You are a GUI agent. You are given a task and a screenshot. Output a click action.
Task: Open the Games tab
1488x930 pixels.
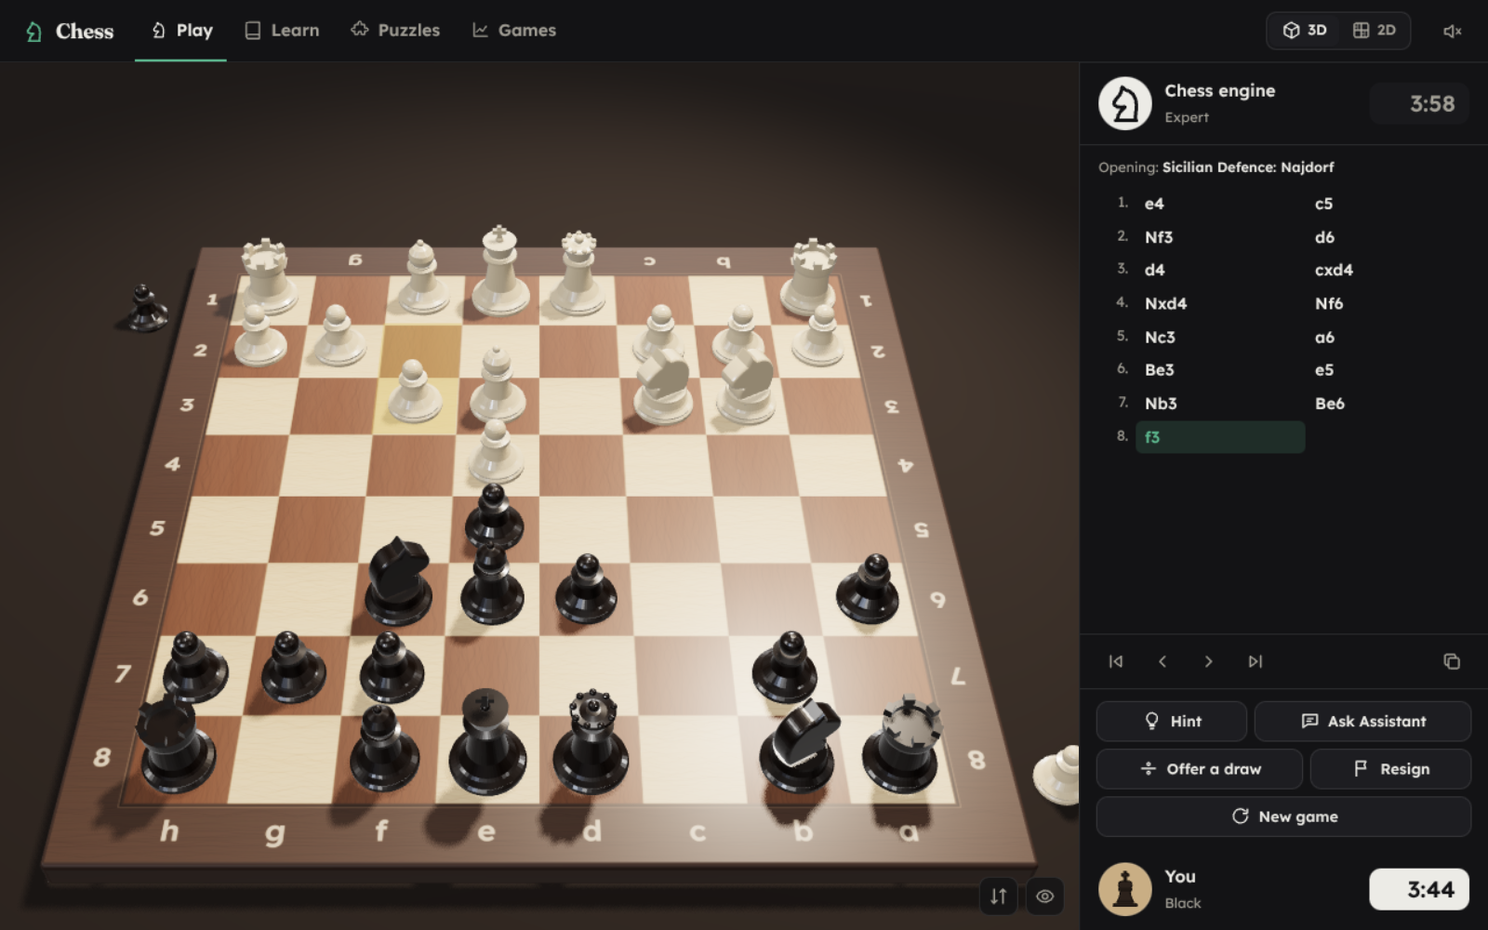tap(514, 31)
